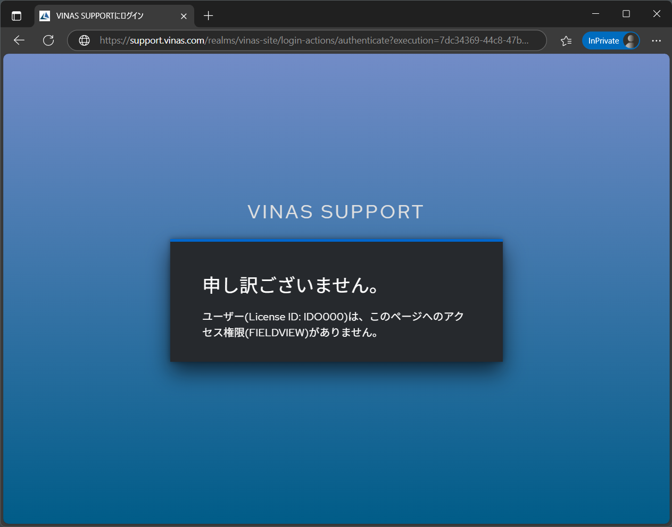Go back with the browser back arrow
This screenshot has width=672, height=527.
click(x=19, y=40)
